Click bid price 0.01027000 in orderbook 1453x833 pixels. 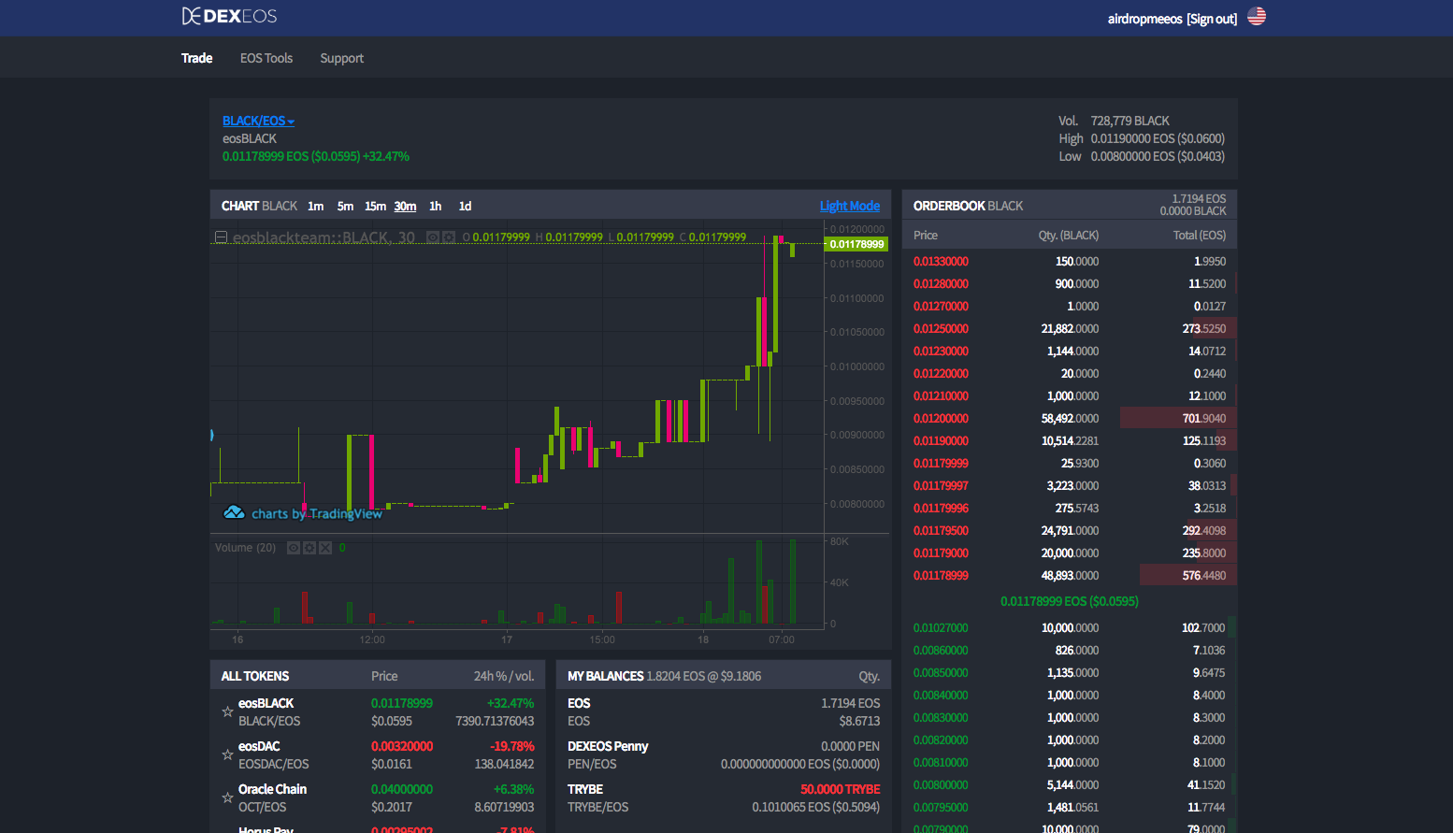pos(941,627)
